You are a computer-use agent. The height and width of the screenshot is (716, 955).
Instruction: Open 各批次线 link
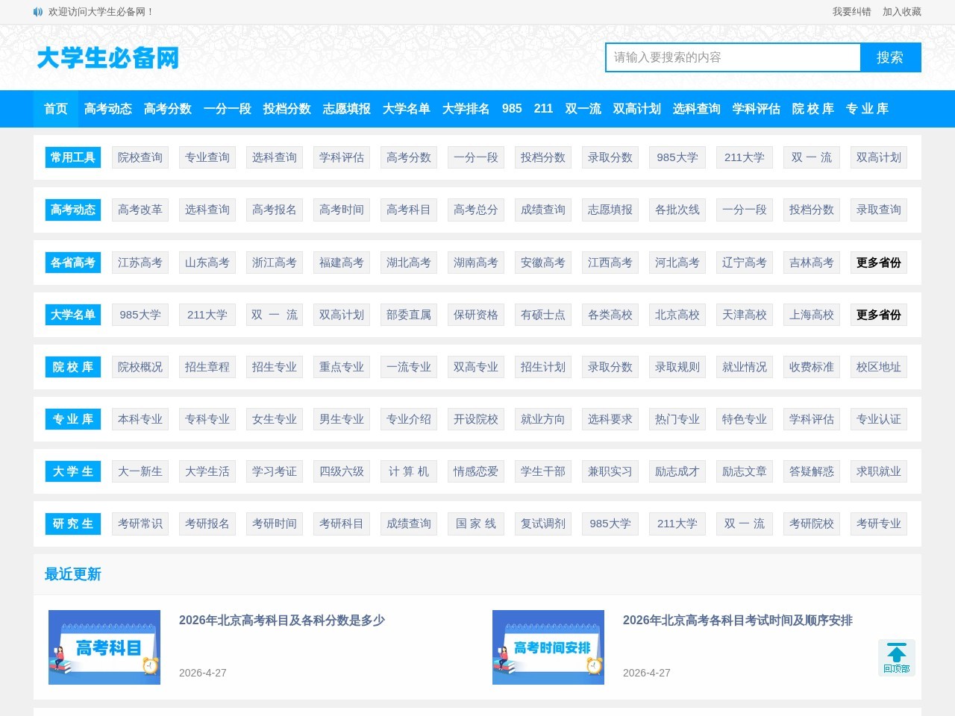click(x=677, y=210)
